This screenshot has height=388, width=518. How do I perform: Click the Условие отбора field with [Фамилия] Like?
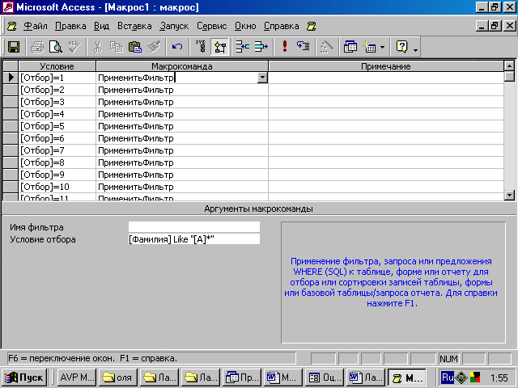(194, 239)
